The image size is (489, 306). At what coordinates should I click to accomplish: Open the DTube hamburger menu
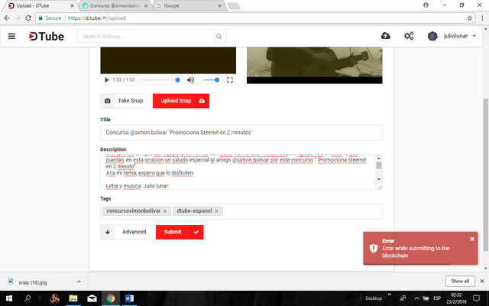click(11, 36)
